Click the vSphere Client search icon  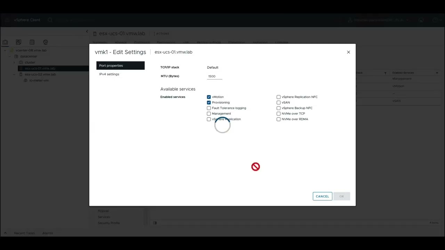coord(50,20)
